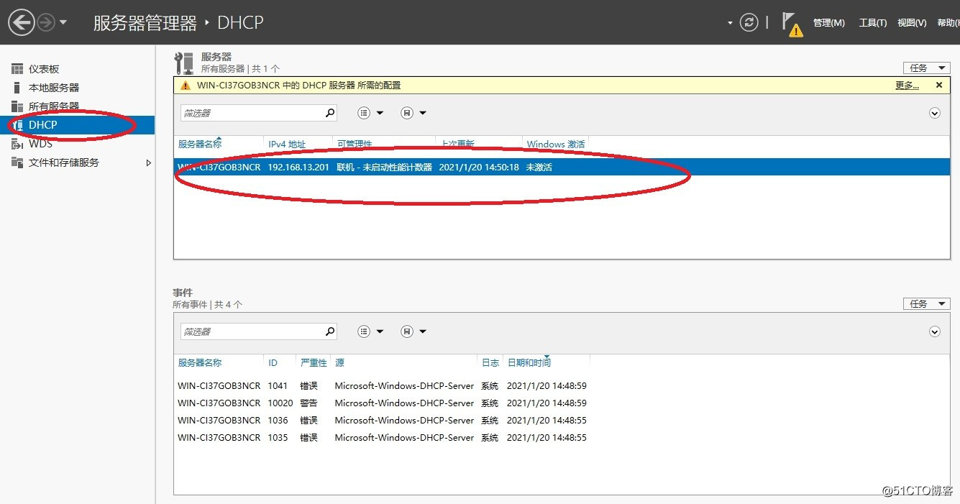Viewport: 960px width, 504px height.
Task: Expand the servers filter chevron
Action: click(935, 113)
